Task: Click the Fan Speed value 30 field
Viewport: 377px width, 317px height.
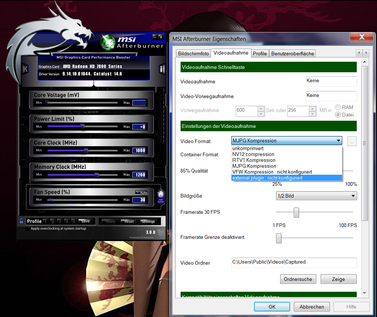Action: click(139, 200)
